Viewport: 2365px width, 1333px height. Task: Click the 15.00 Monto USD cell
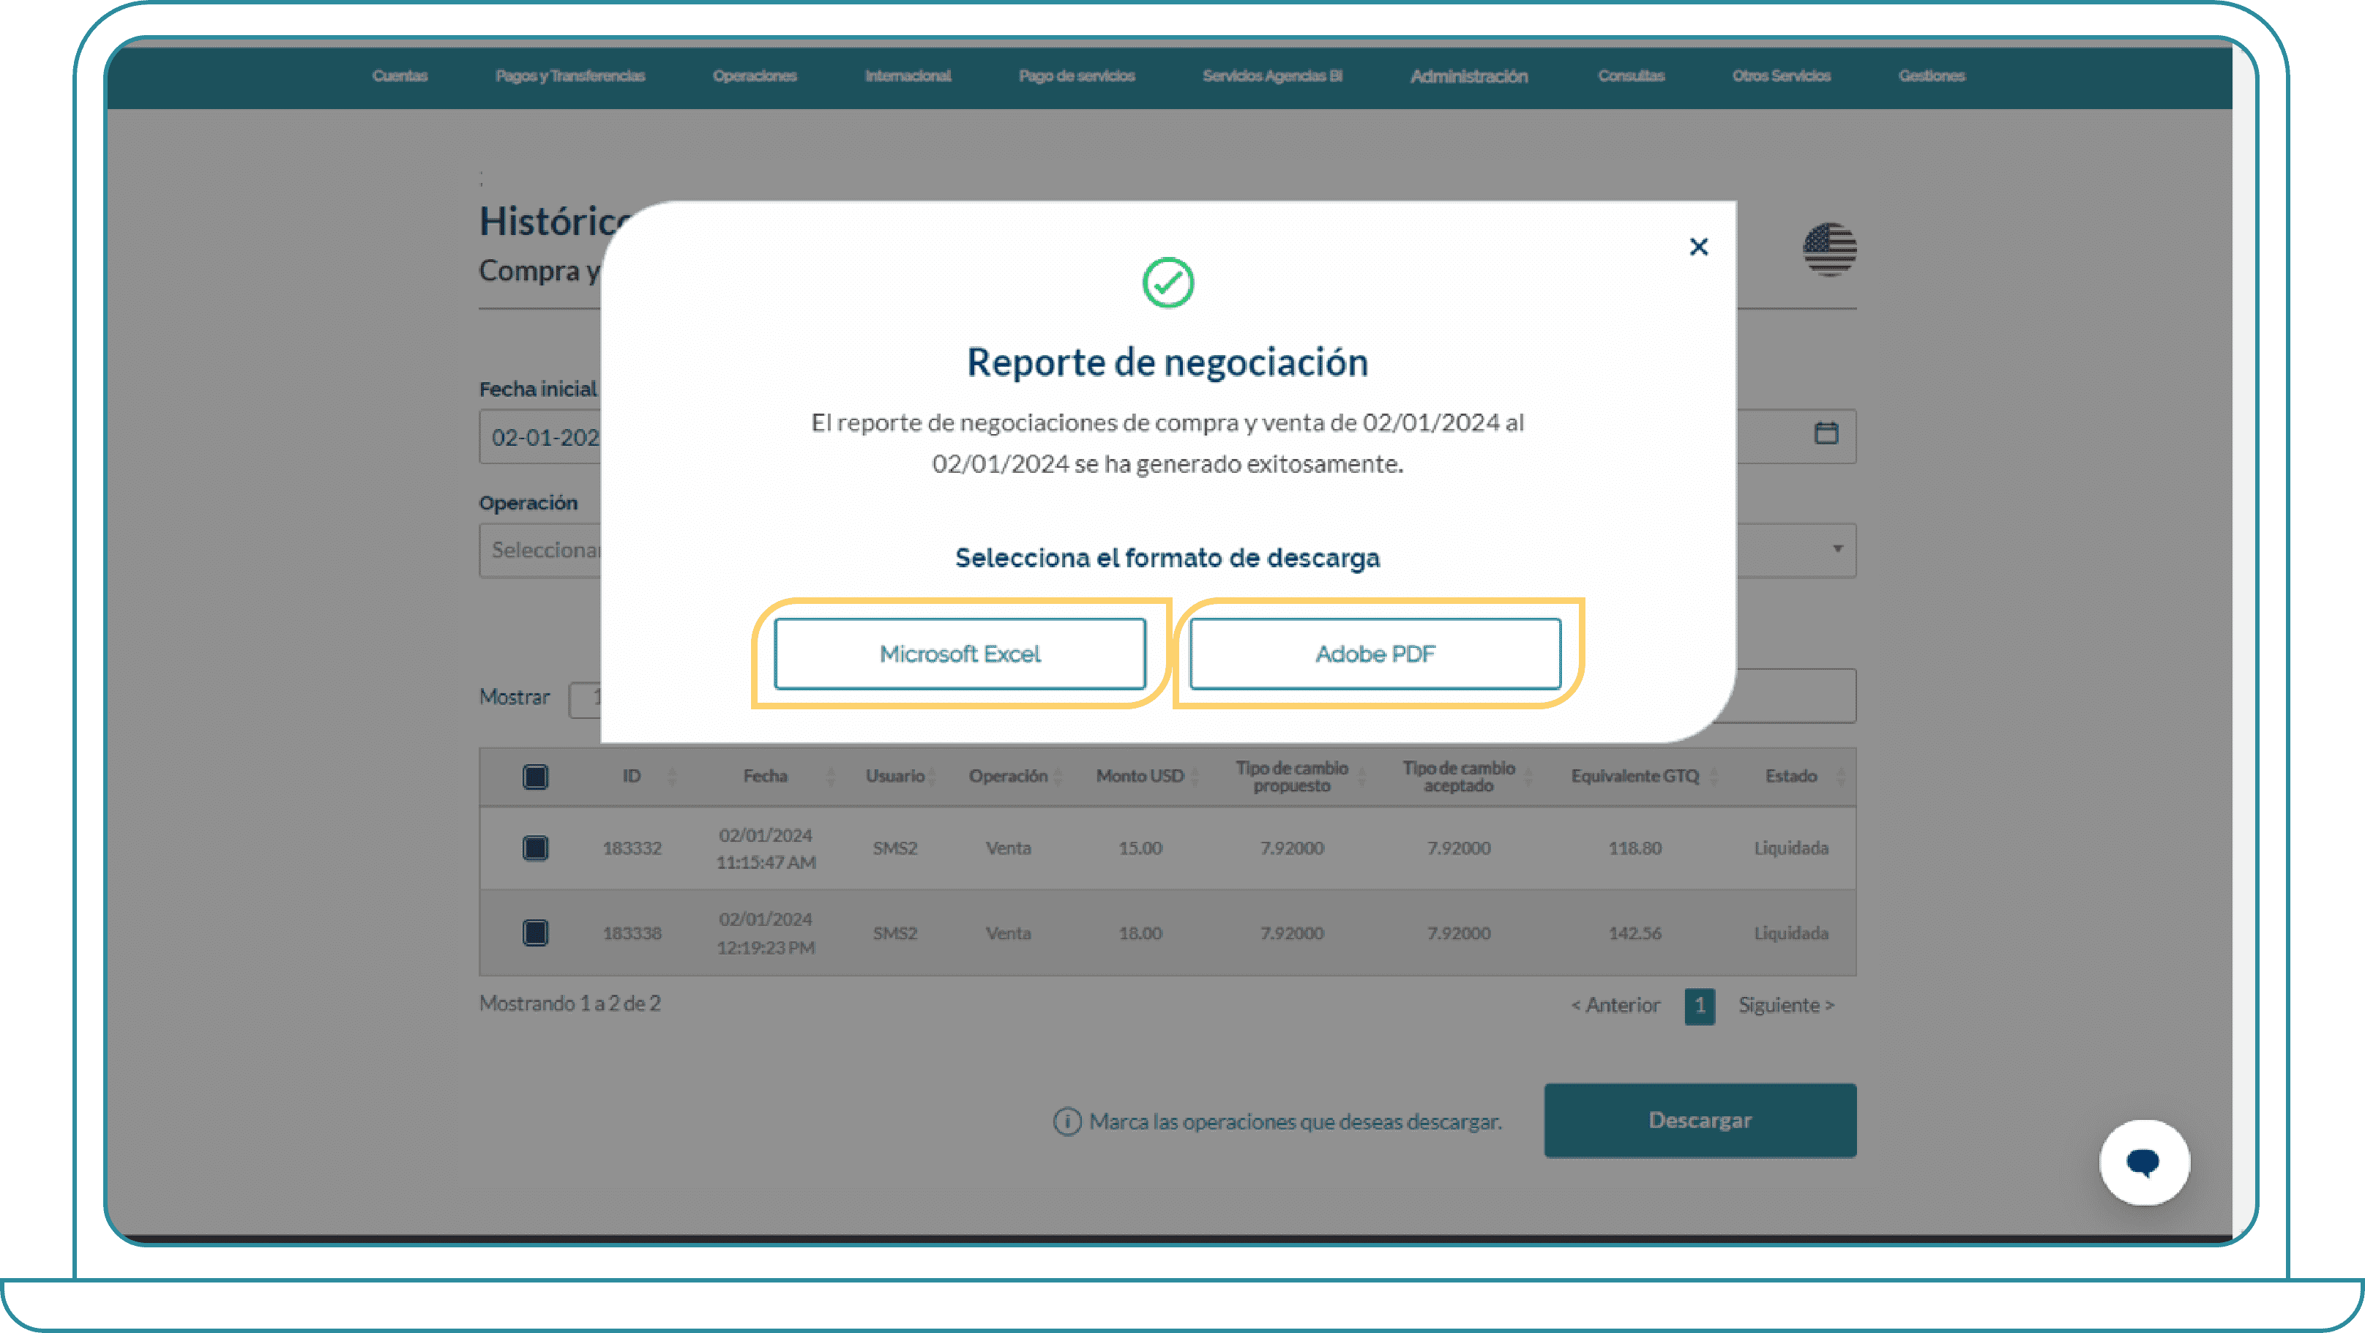click(1140, 848)
